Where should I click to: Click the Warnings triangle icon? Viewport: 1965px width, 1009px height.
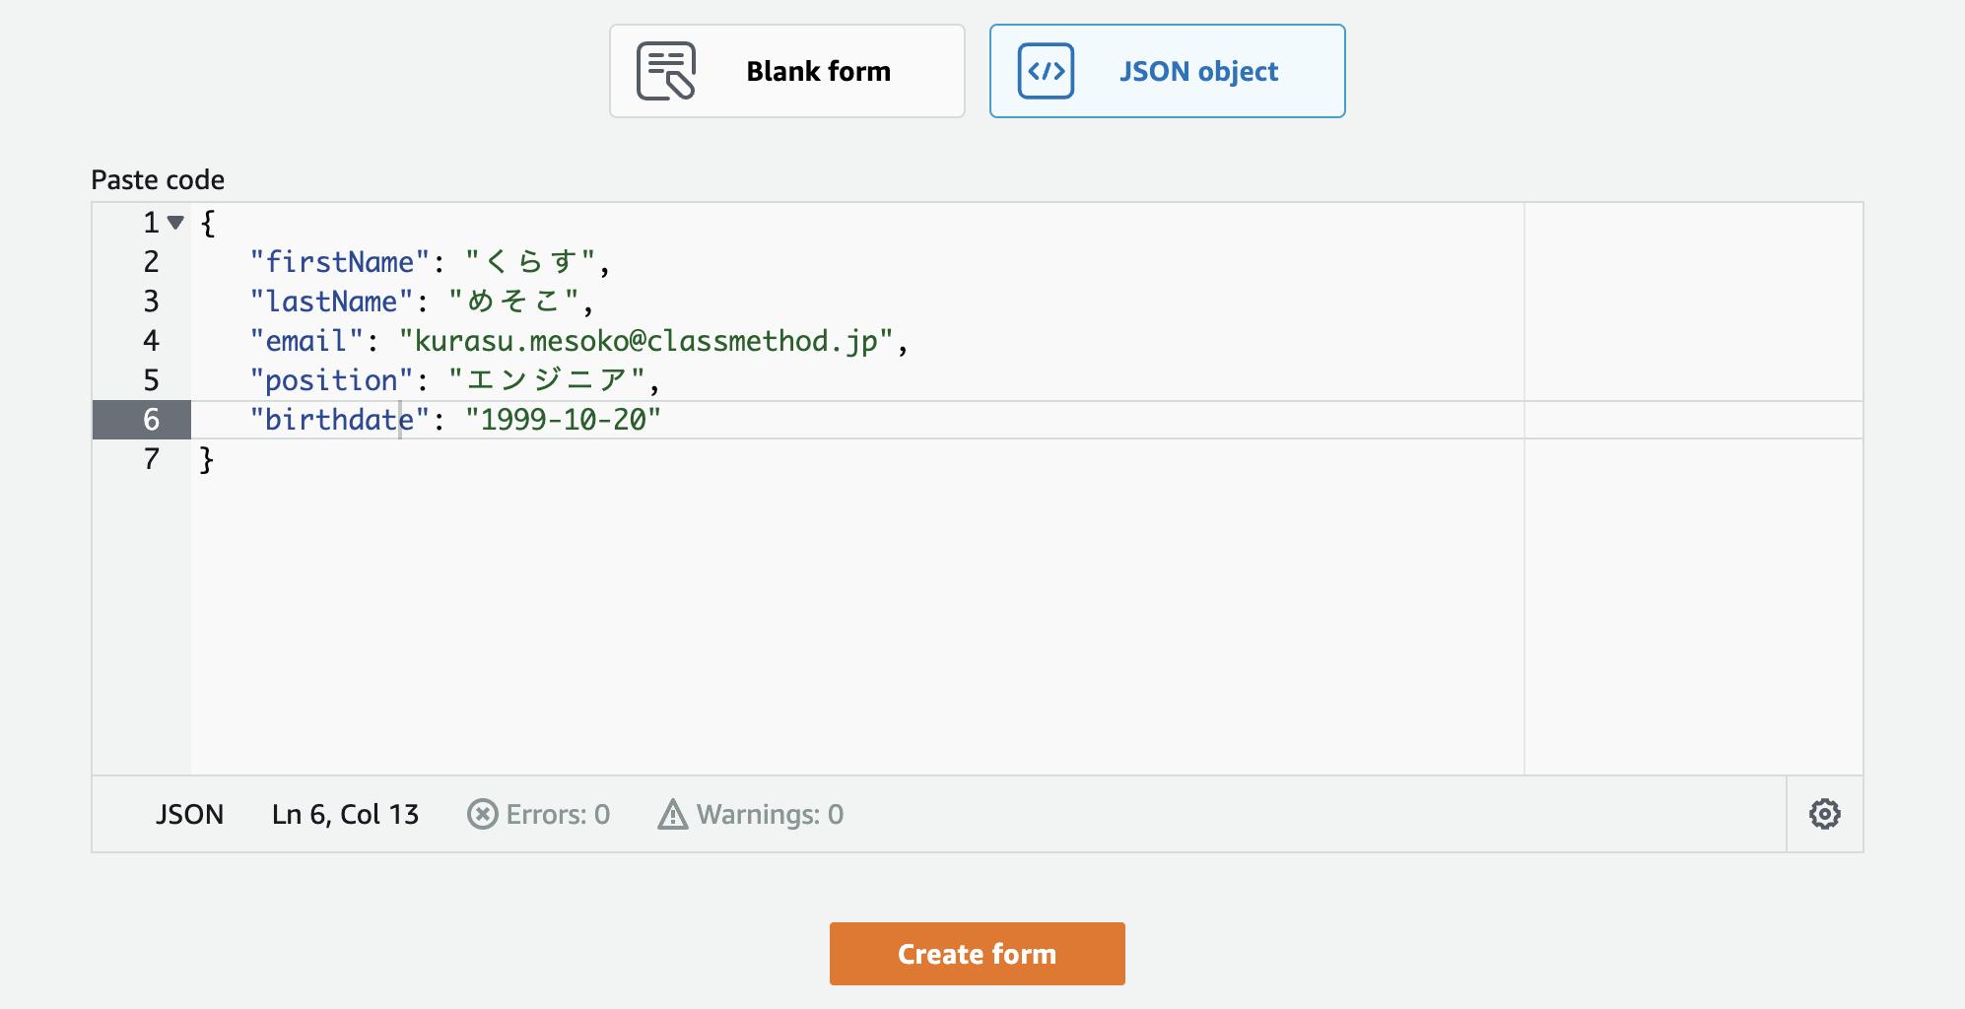672,814
